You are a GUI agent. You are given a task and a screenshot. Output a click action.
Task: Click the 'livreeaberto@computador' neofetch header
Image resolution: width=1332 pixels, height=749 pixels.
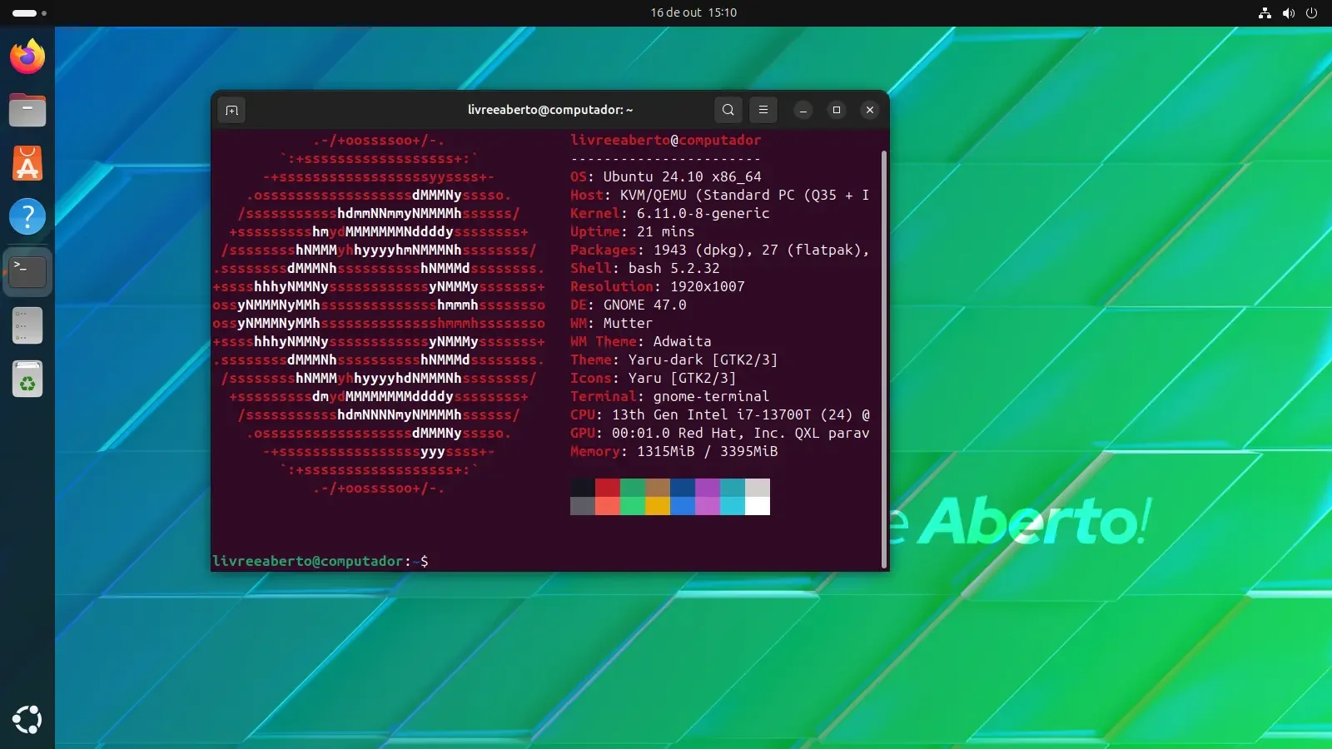tap(666, 140)
